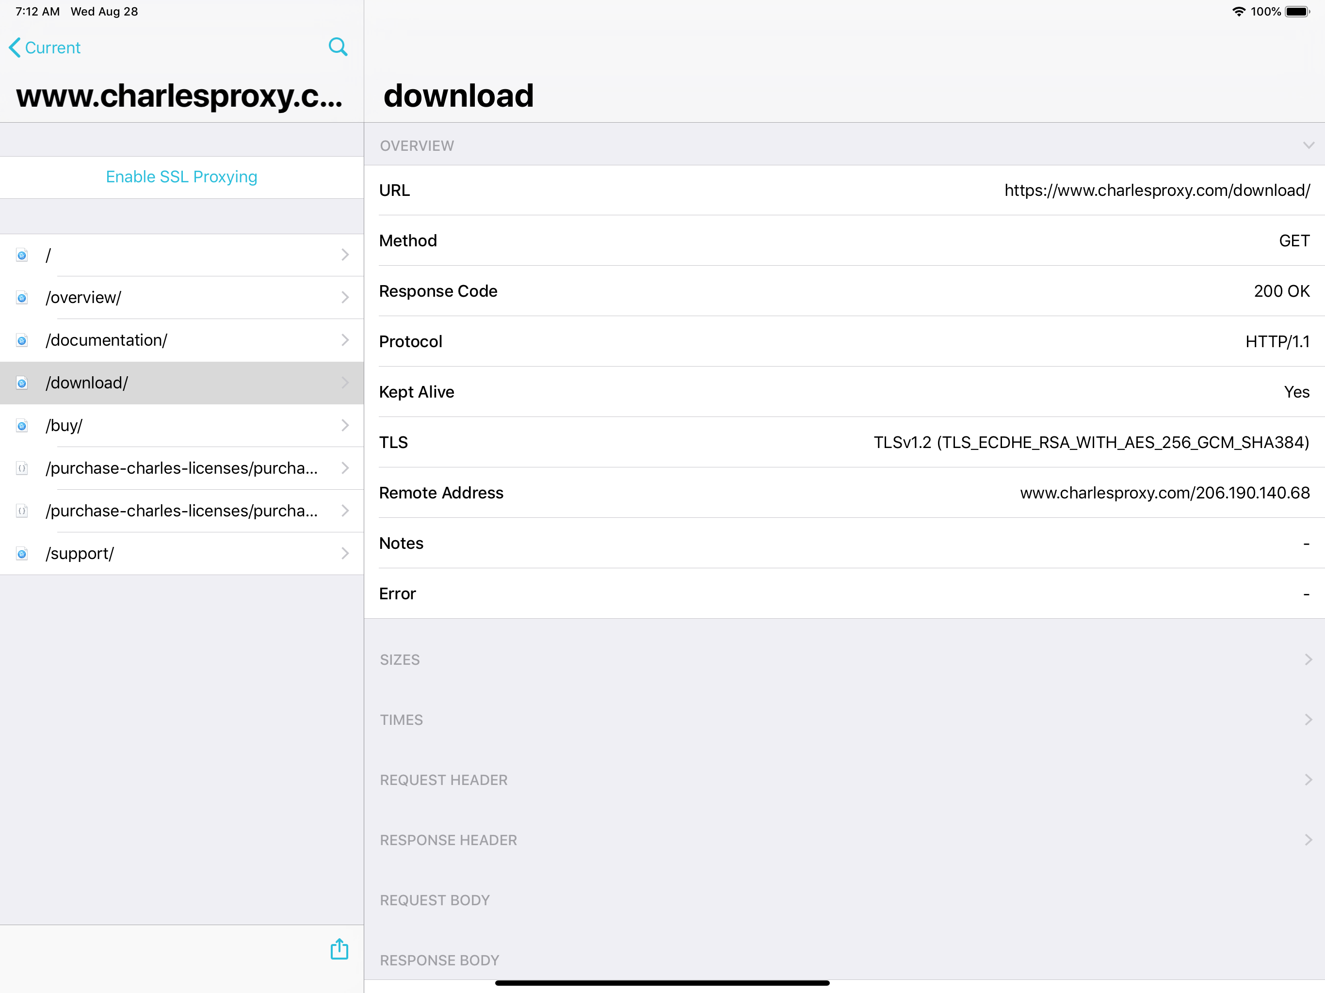Click the Wi-Fi status icon
1325x993 pixels.
1239,11
